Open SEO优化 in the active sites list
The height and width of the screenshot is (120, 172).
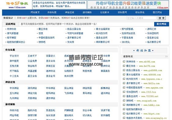click(x=126, y=42)
